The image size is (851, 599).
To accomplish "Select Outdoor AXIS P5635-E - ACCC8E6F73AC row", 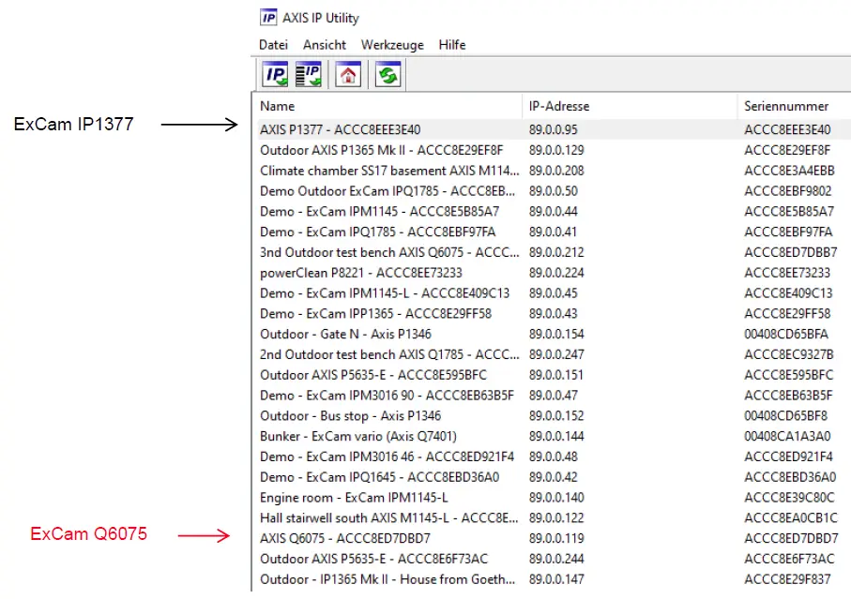I will [553, 559].
